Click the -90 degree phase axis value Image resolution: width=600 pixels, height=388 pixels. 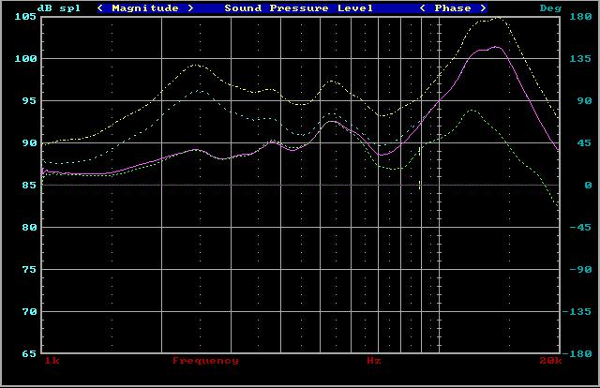click(580, 269)
